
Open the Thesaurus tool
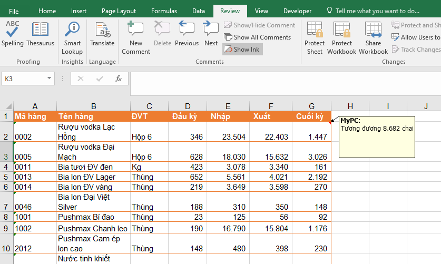click(x=40, y=35)
